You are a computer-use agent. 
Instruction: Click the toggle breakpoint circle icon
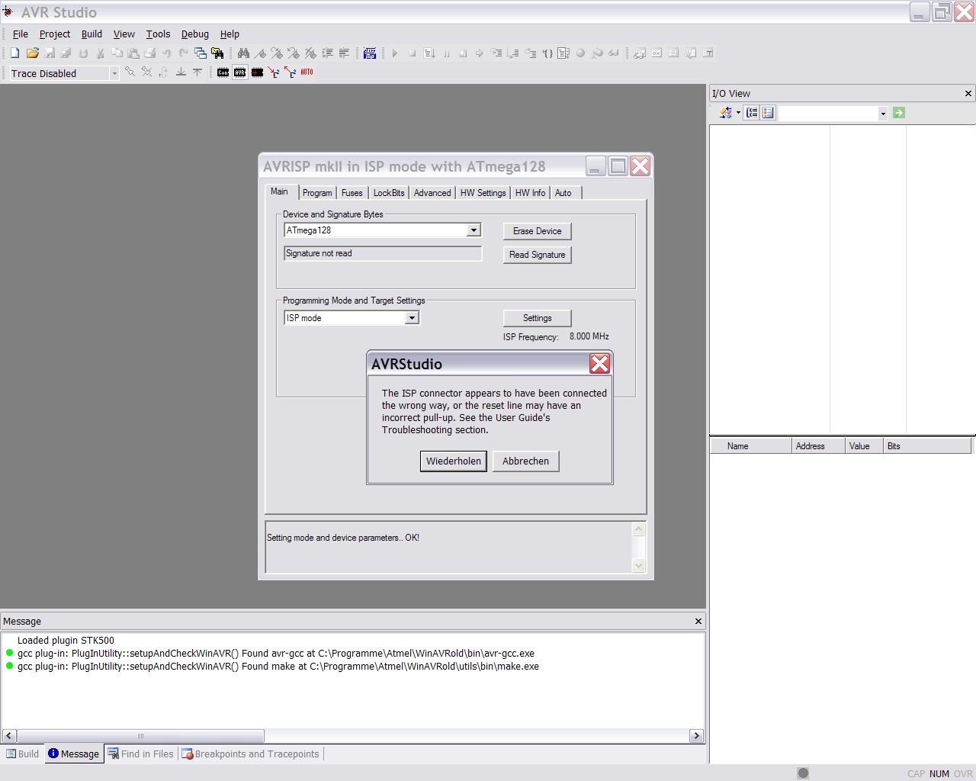[580, 53]
